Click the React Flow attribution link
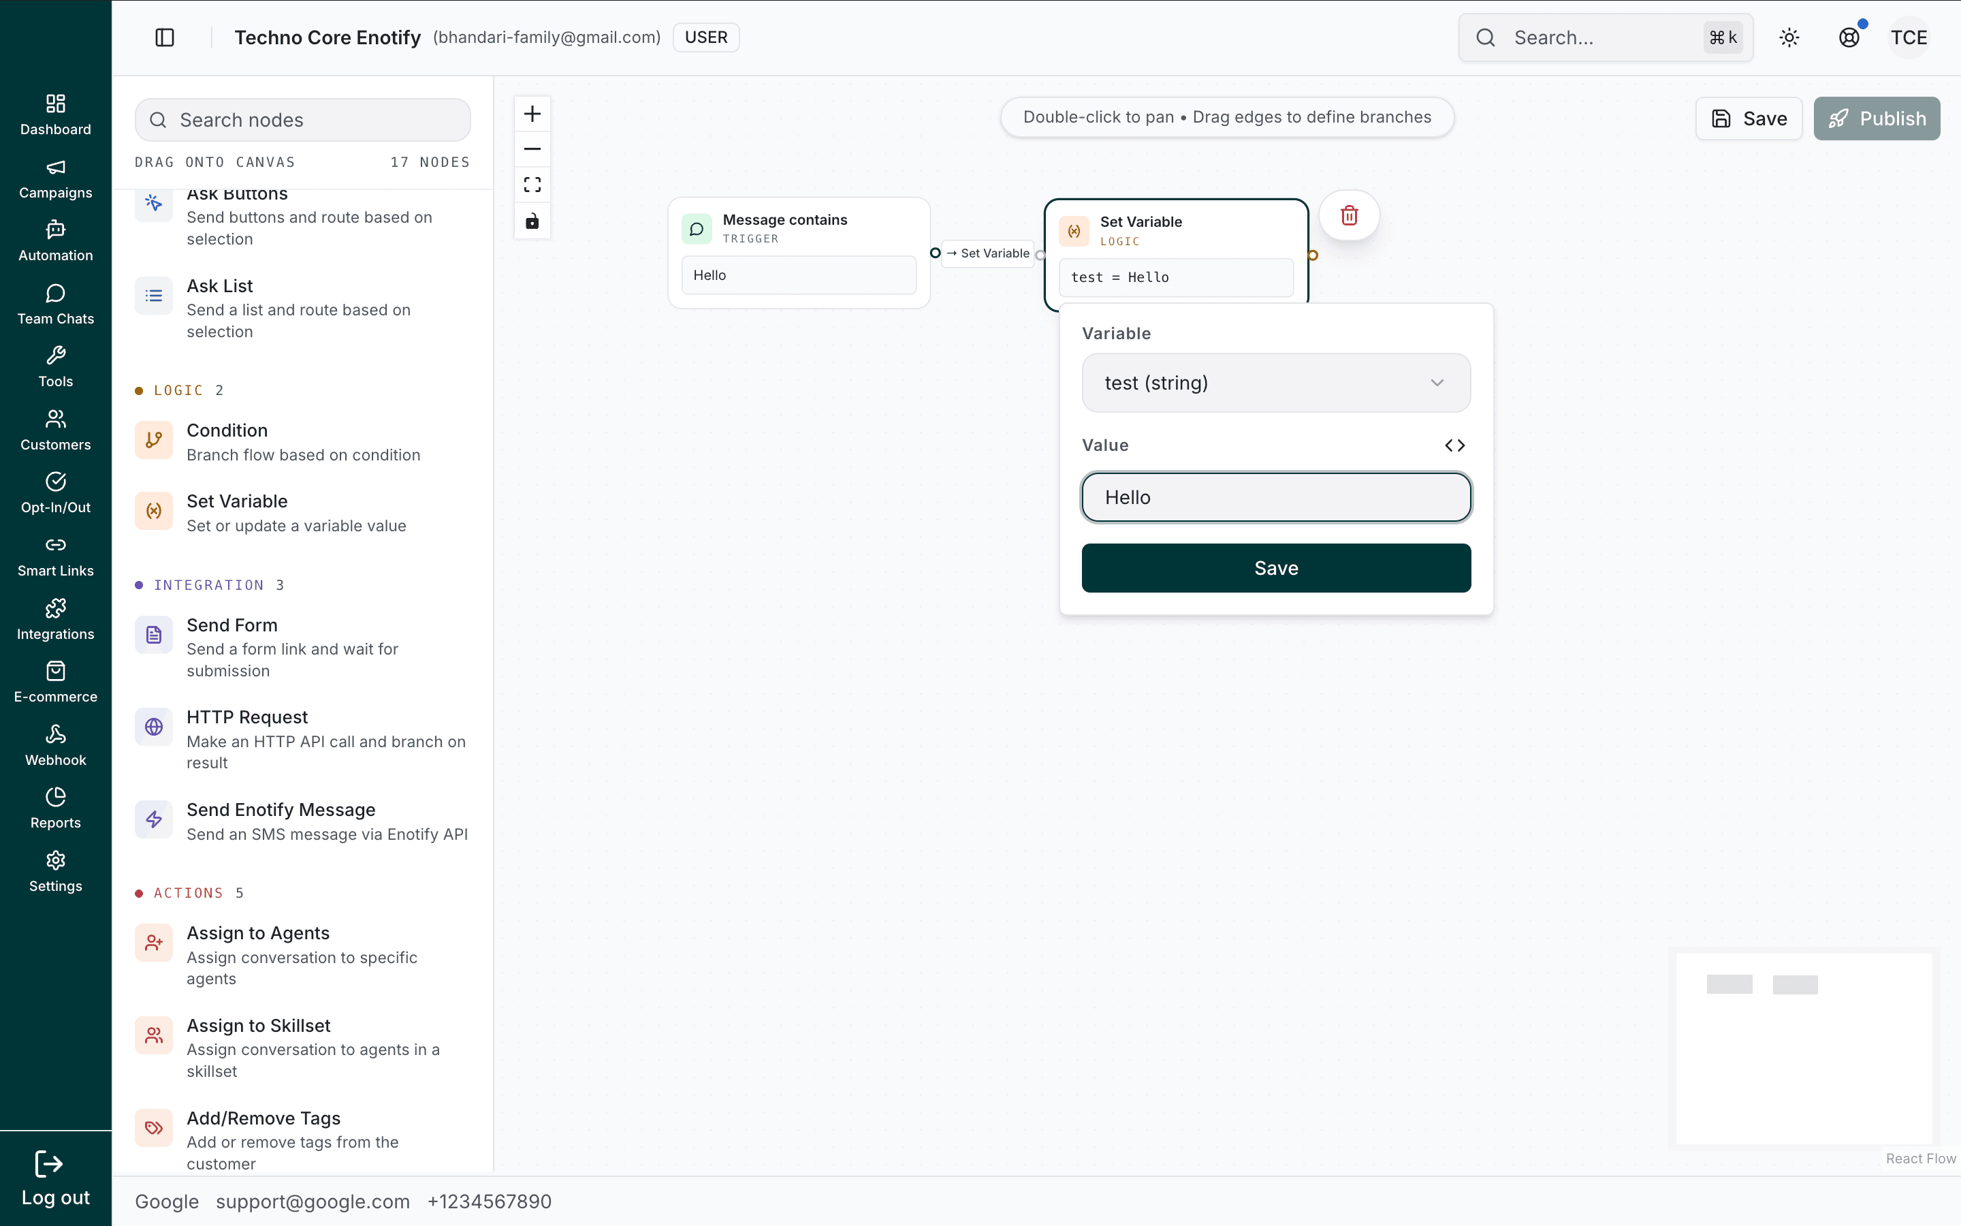Screen dimensions: 1961x1226 (1920, 1158)
